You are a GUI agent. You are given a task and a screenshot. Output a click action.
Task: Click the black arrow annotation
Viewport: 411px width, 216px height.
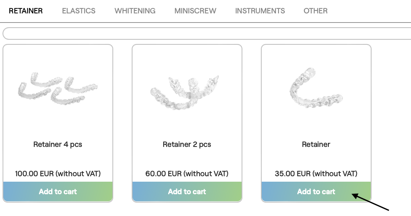(x=371, y=201)
